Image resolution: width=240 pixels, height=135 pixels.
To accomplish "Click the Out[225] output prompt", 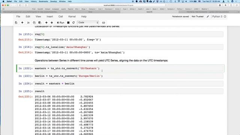I will [x=25, y=97].
